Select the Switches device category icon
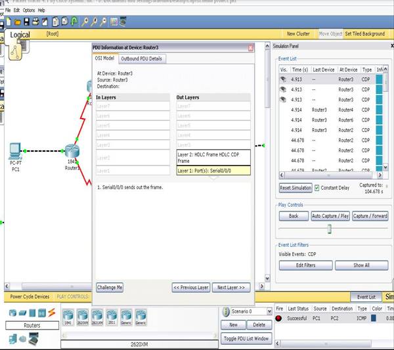394x350 pixels. click(22, 313)
